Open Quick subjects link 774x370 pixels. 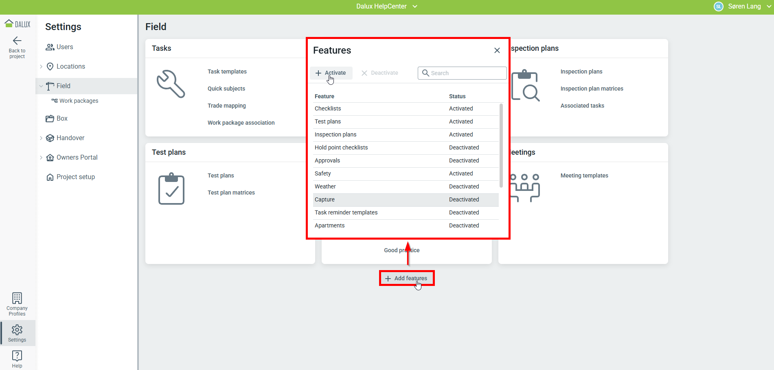(226, 89)
